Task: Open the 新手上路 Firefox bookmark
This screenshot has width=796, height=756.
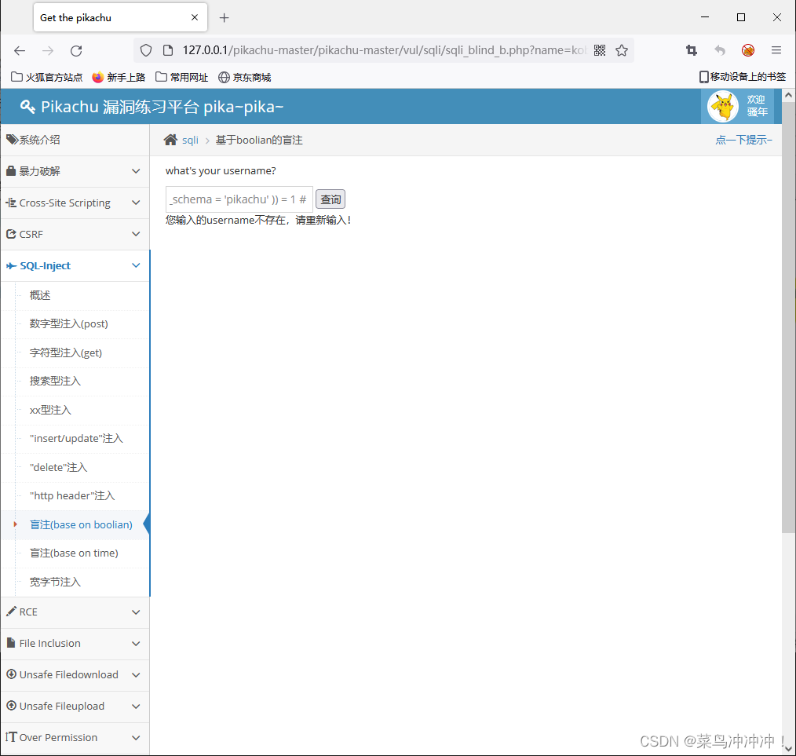Action: 119,77
